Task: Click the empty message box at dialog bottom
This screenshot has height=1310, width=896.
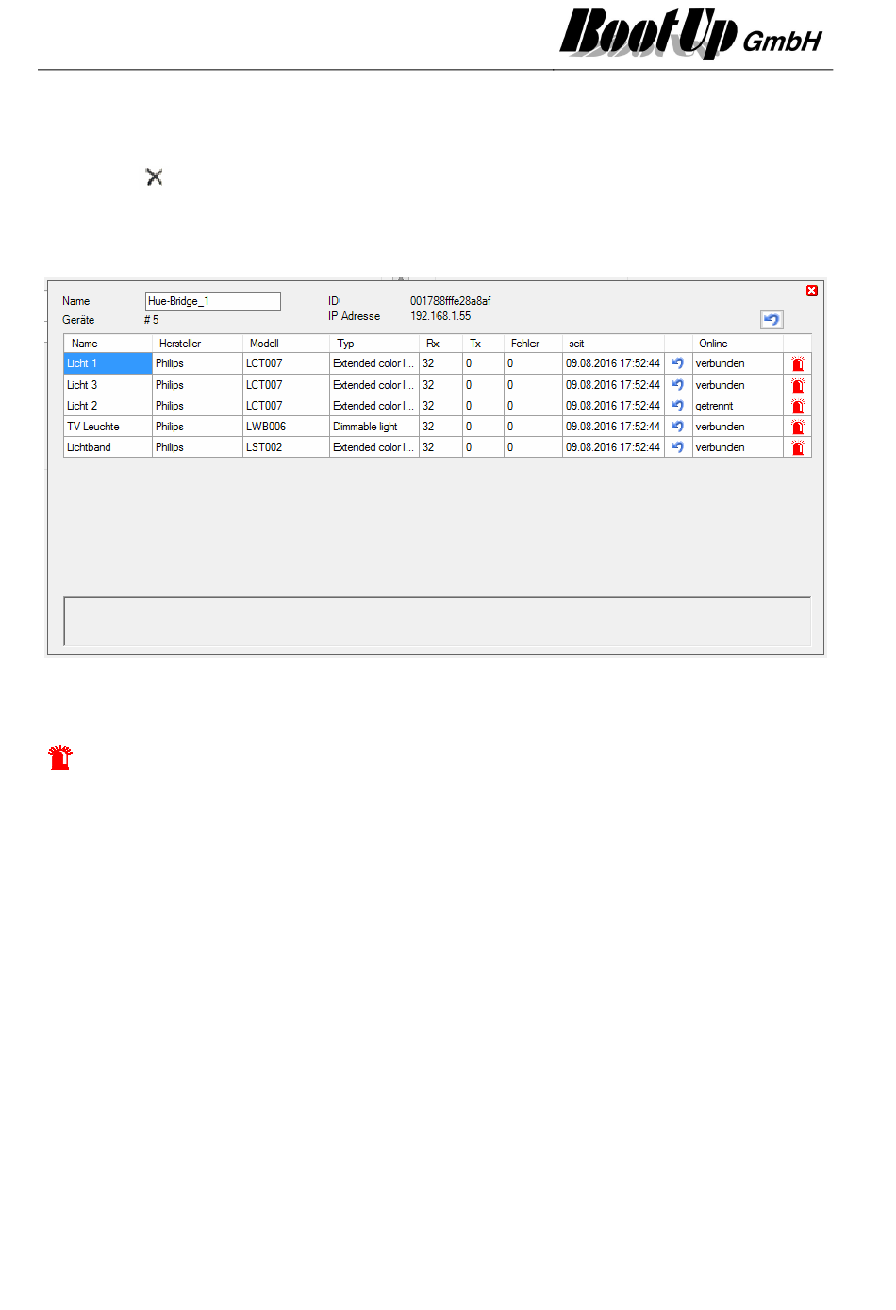Action: 437,621
